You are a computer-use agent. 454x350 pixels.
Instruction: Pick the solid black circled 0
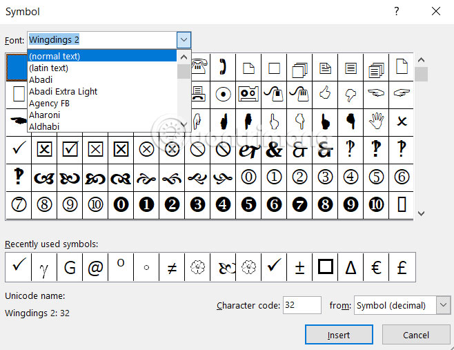point(121,204)
